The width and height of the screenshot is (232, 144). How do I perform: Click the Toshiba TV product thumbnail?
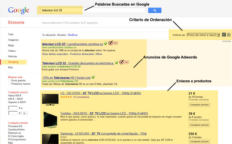click(x=50, y=120)
